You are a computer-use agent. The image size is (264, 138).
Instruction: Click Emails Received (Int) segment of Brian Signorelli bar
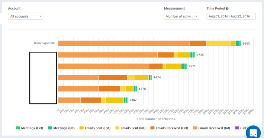(x=124, y=43)
